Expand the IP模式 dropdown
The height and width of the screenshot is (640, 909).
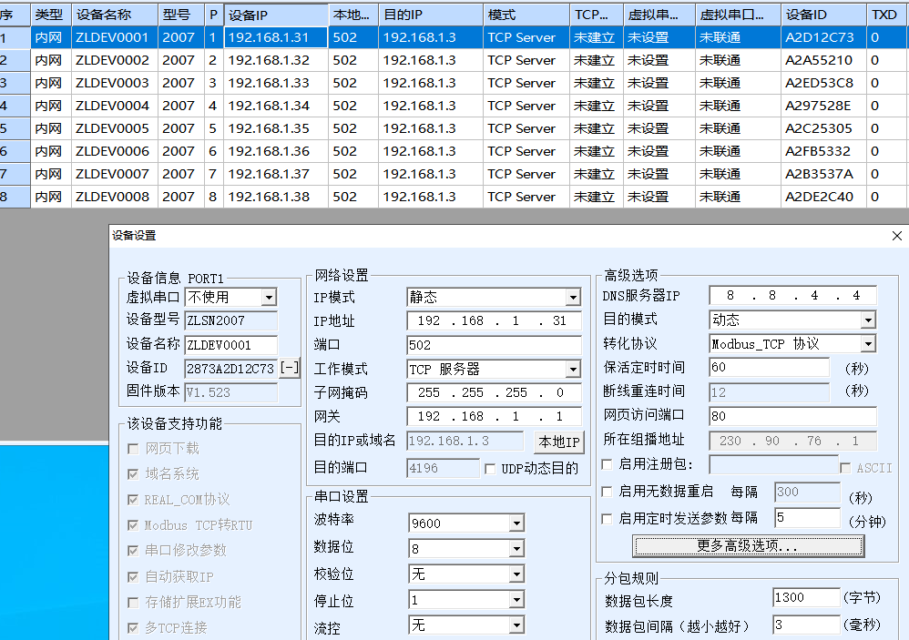572,298
